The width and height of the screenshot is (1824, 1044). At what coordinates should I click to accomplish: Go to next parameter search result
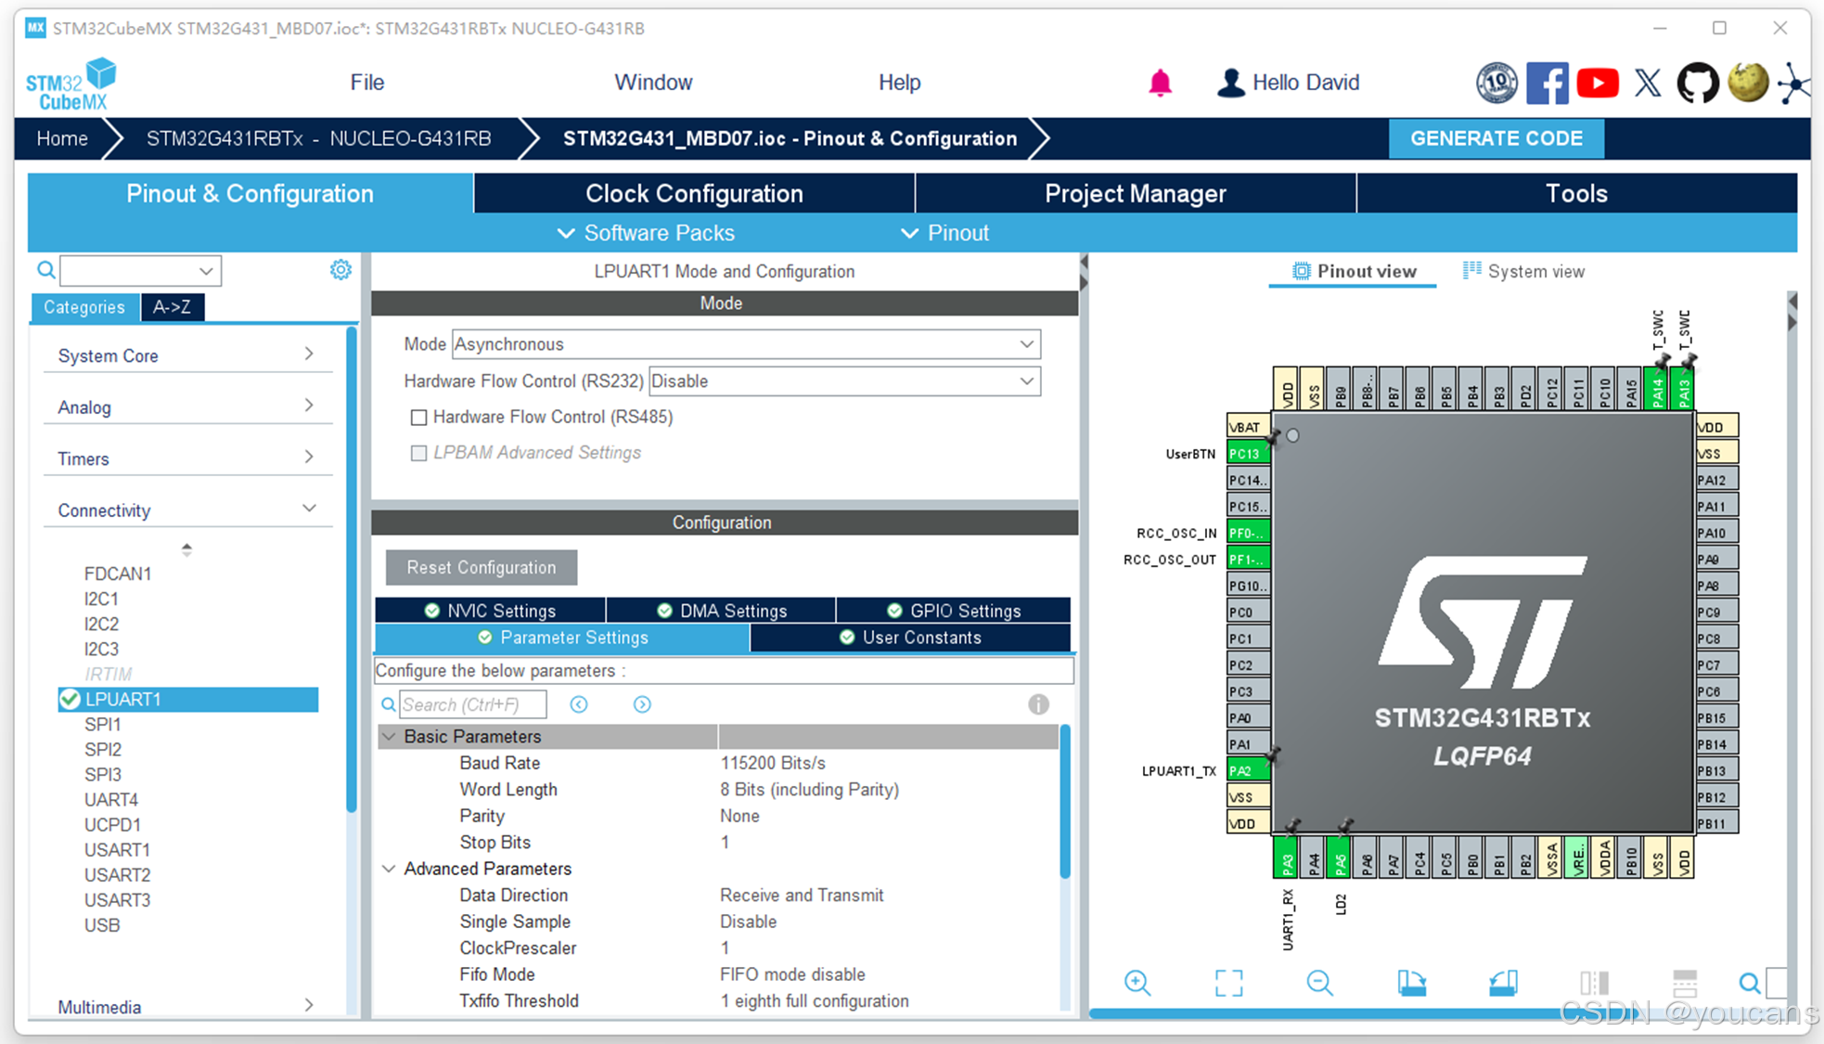[x=642, y=704]
